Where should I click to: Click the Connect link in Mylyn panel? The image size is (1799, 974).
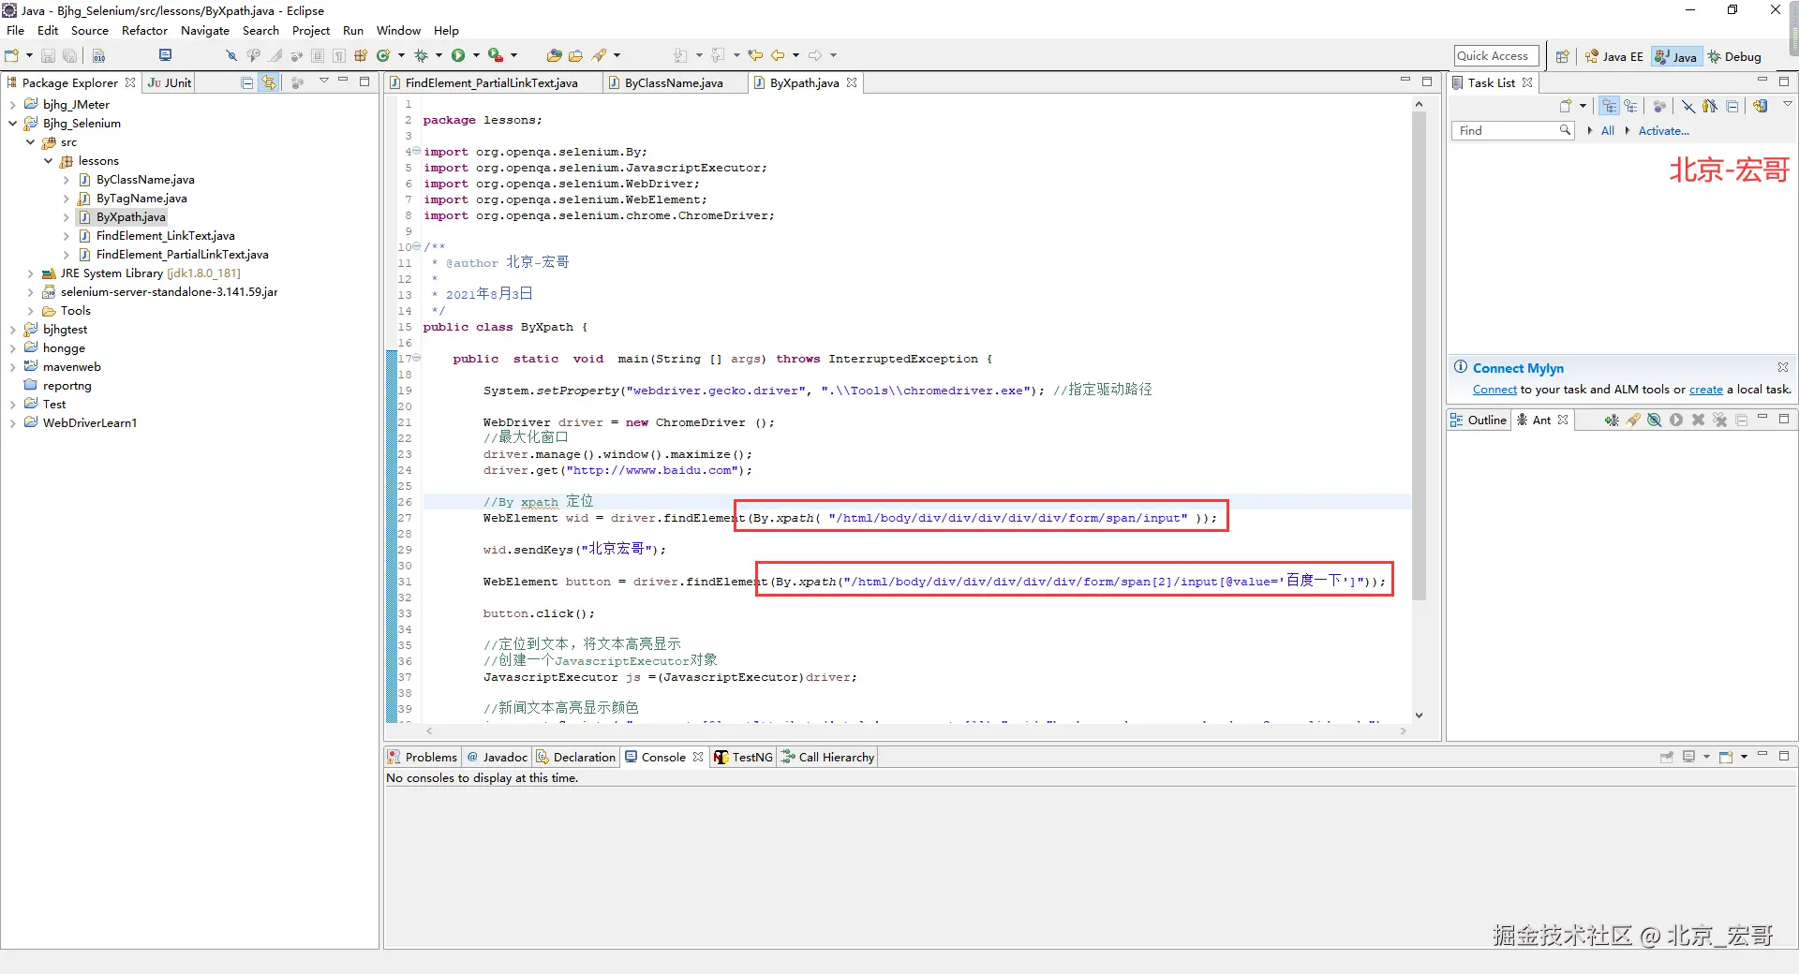click(x=1494, y=390)
